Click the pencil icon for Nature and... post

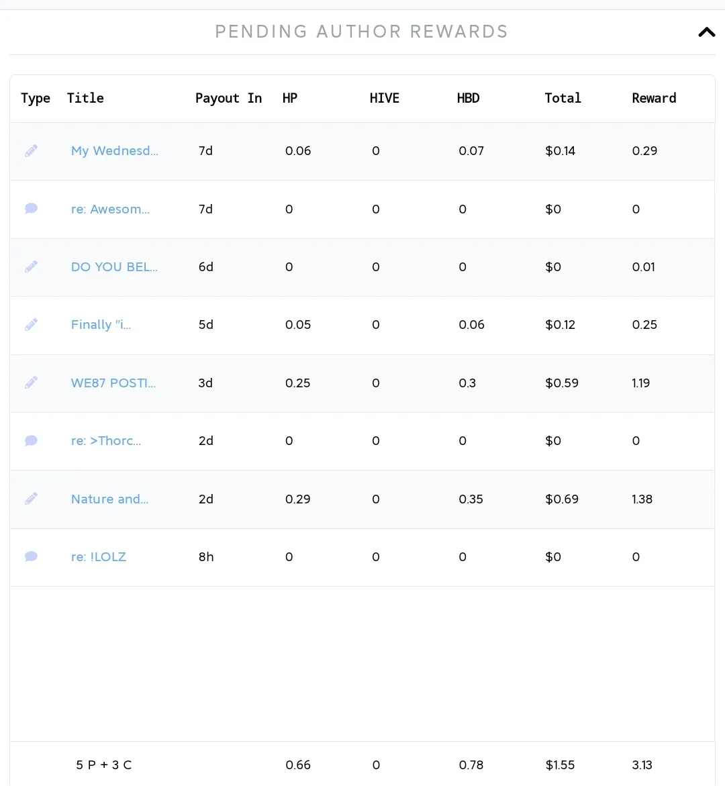31,499
